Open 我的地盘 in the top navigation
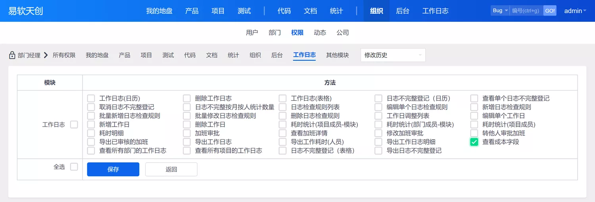 [x=159, y=11]
